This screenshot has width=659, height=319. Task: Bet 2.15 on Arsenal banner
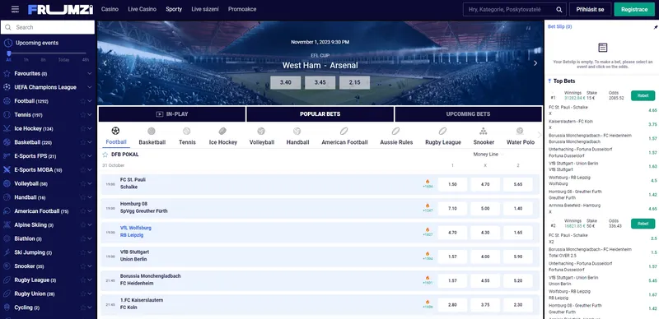pos(354,82)
